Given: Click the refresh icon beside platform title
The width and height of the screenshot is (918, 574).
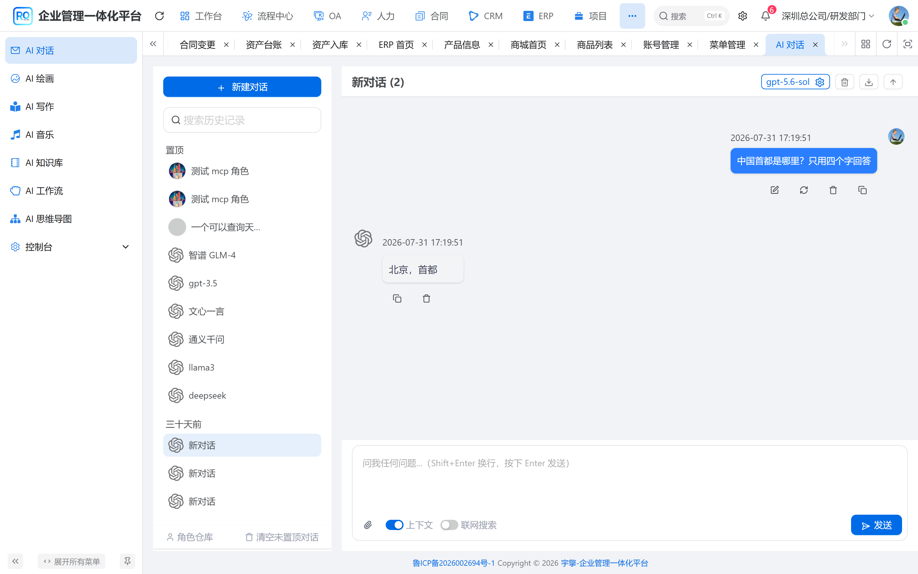Looking at the screenshot, I should [159, 16].
